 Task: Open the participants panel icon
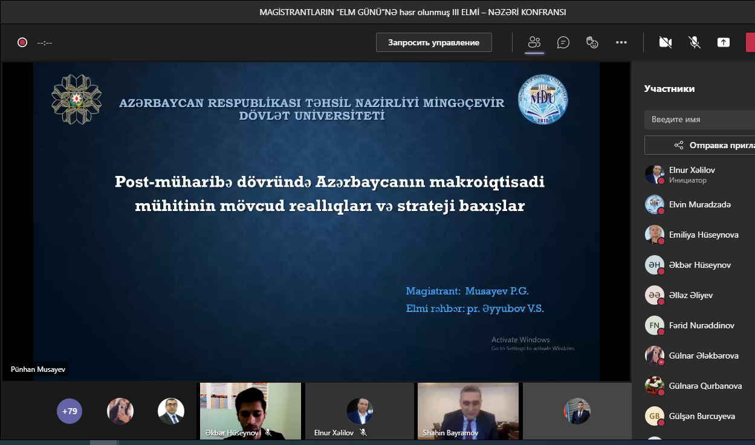tap(534, 42)
